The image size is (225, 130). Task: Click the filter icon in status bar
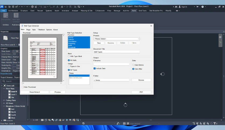(215, 123)
